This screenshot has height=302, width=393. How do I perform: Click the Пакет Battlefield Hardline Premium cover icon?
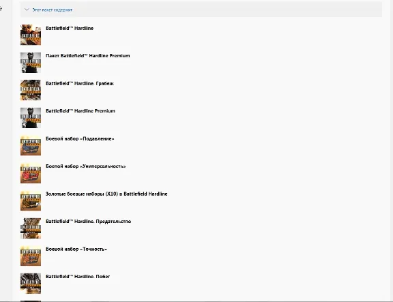[31, 63]
